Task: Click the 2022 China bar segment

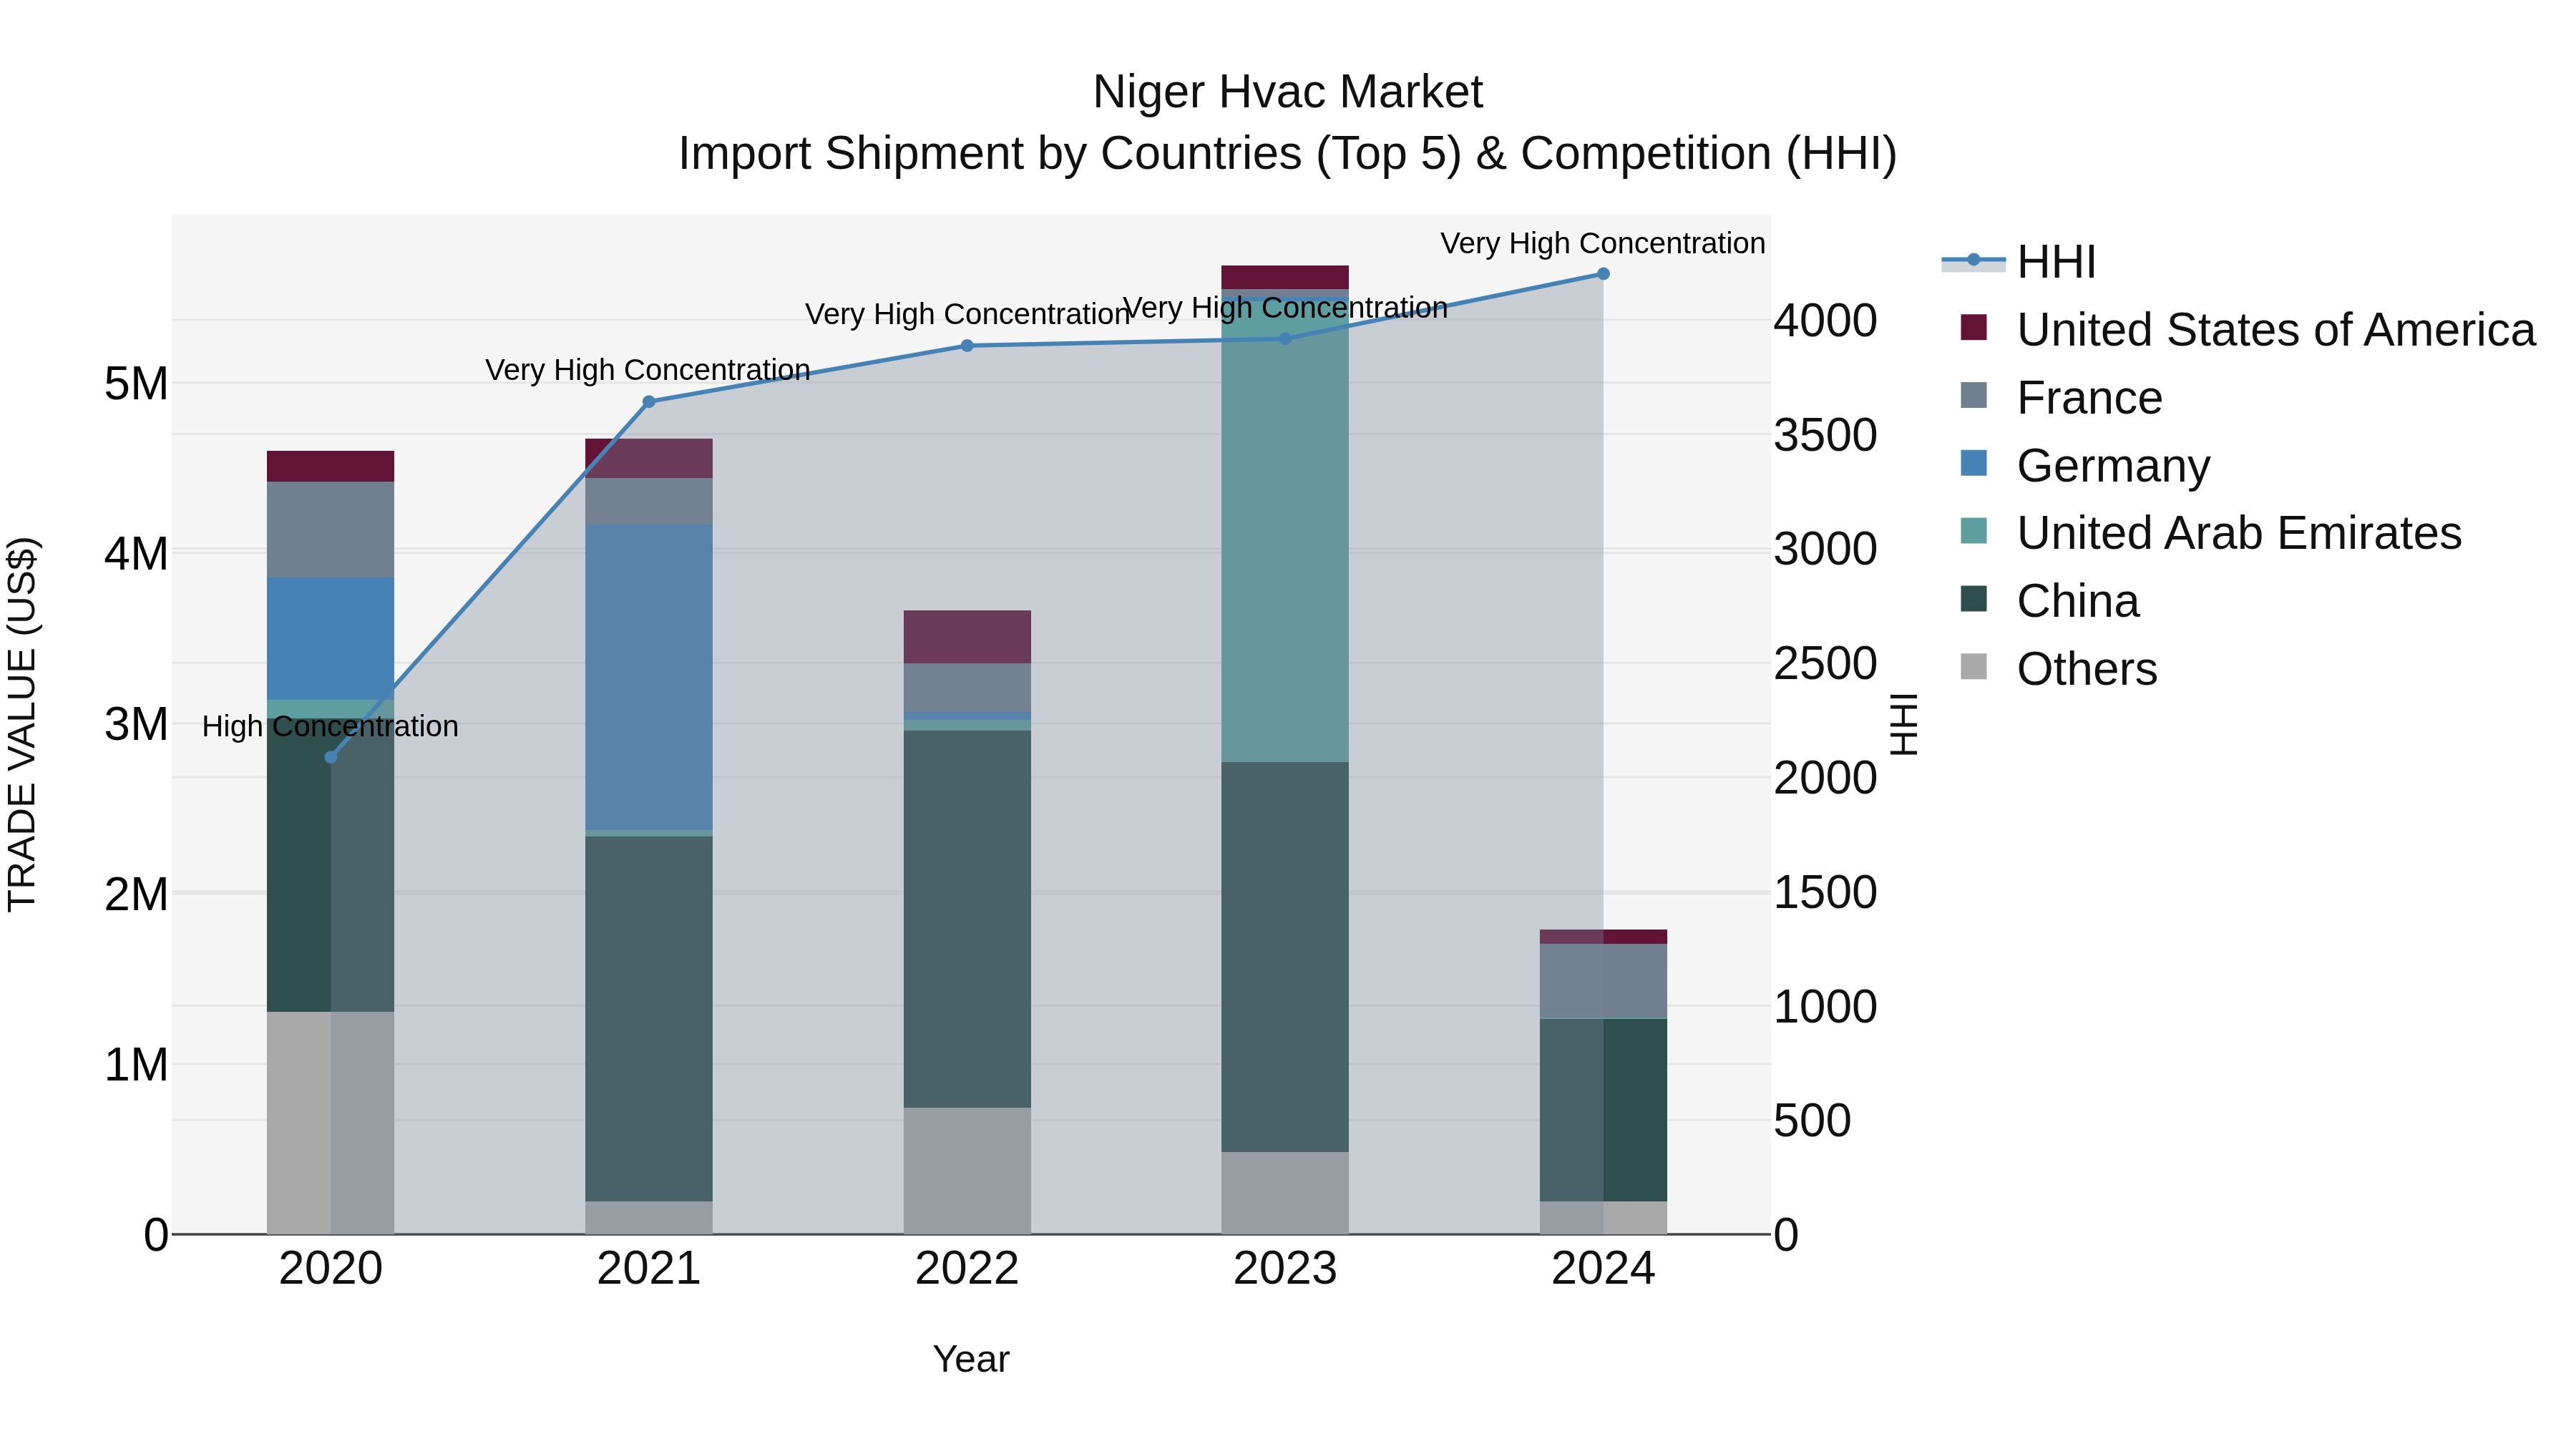Action: 967,919
